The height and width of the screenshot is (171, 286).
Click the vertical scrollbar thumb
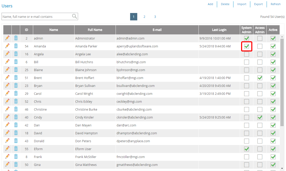[x=282, y=82]
